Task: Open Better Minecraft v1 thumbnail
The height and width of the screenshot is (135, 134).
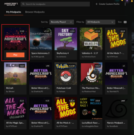Action: (x=116, y=74)
